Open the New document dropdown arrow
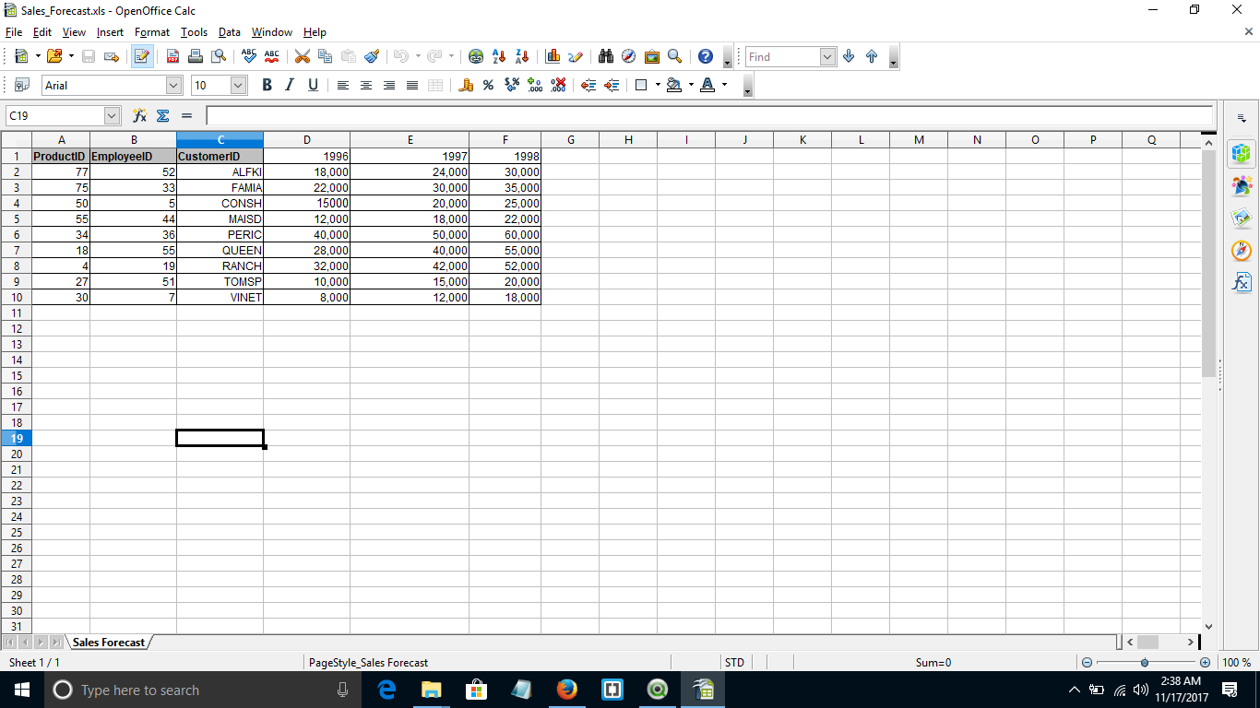Viewport: 1260px width, 708px height. click(x=38, y=57)
